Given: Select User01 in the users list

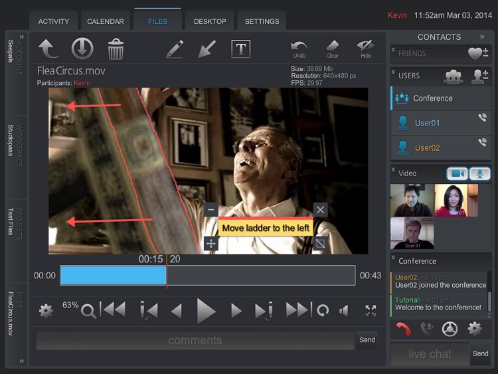Looking at the screenshot, I should tap(428, 123).
